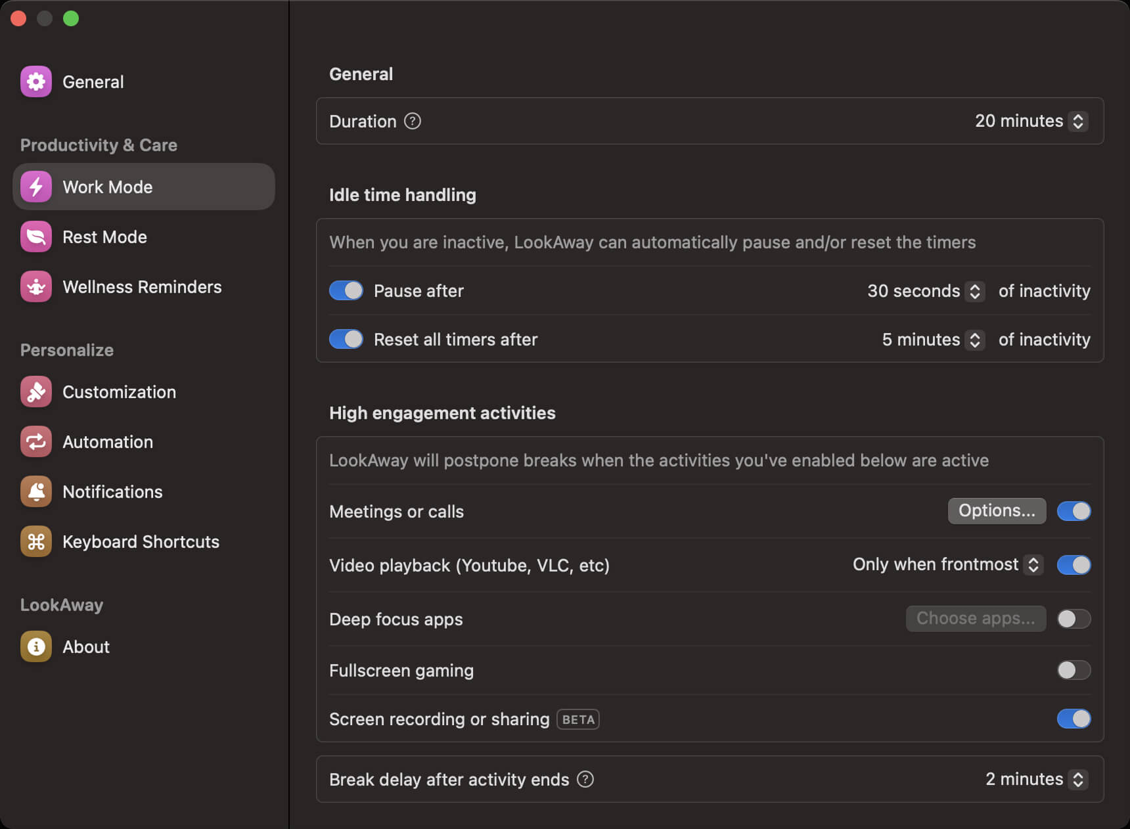Click the postpone breaks description text

(659, 460)
